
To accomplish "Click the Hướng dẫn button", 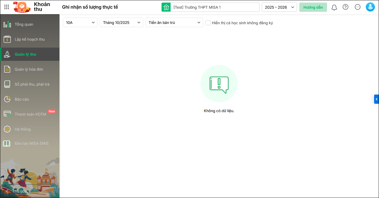I will click(313, 7).
